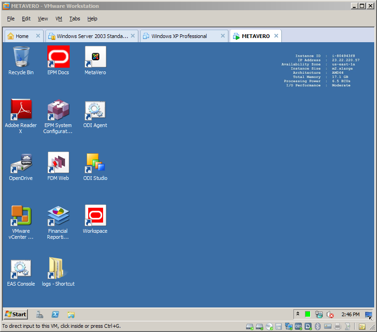Image resolution: width=377 pixels, height=332 pixels.
Task: Open the Tabs menu
Action: (75, 19)
